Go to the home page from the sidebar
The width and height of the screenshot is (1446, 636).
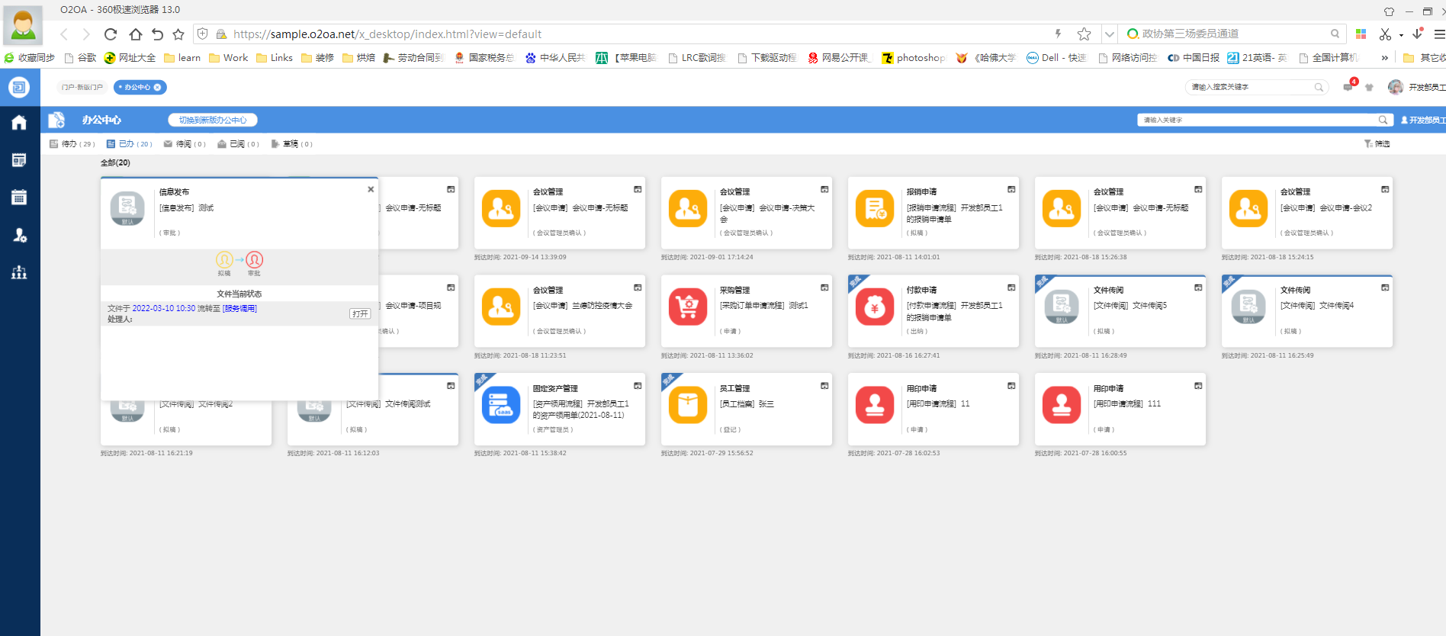coord(19,123)
